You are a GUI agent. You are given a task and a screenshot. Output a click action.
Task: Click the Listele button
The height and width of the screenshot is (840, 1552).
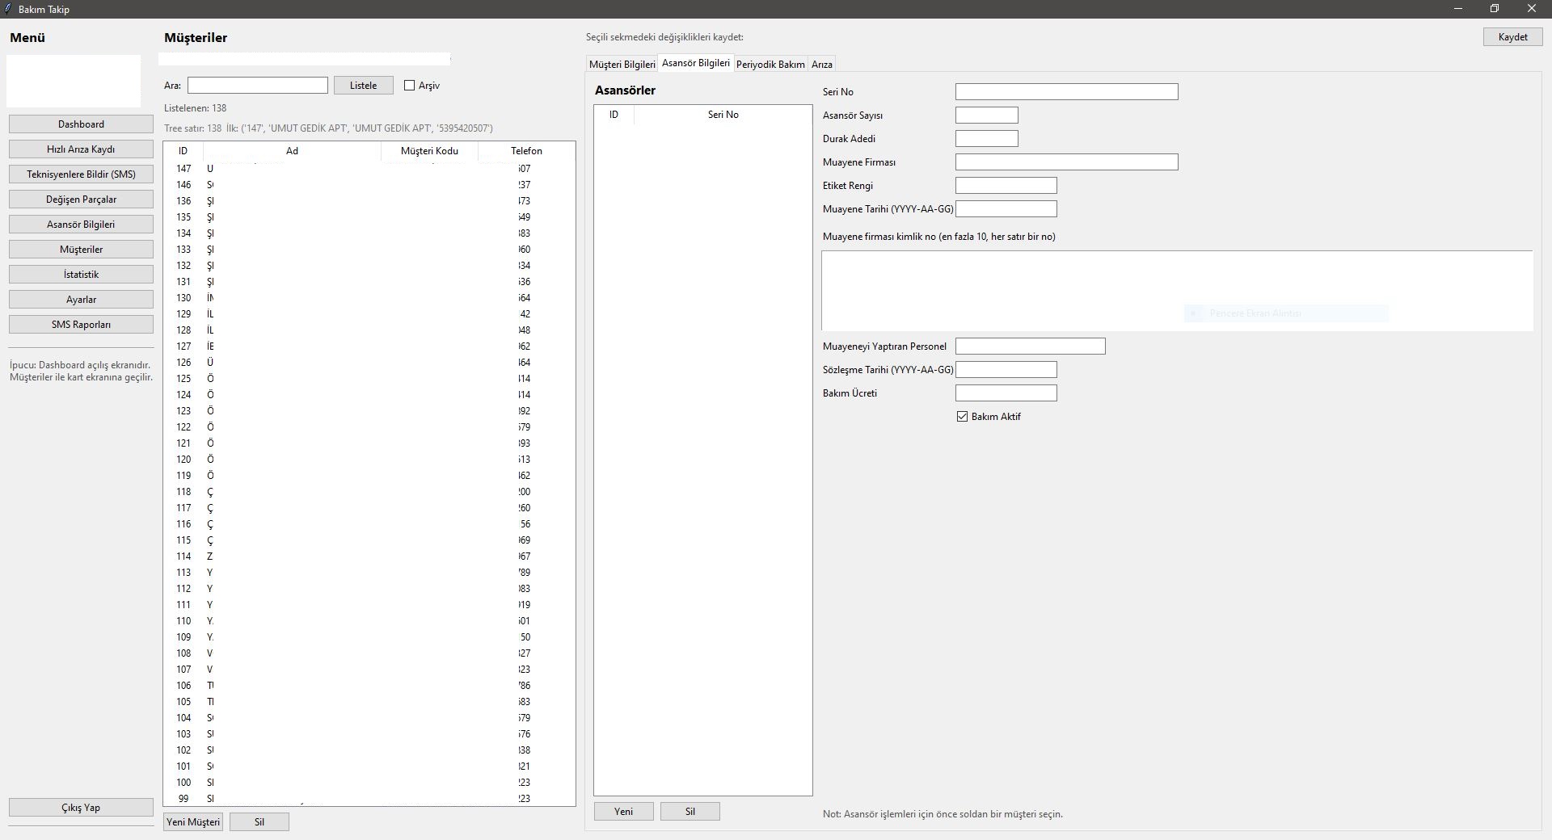click(363, 86)
